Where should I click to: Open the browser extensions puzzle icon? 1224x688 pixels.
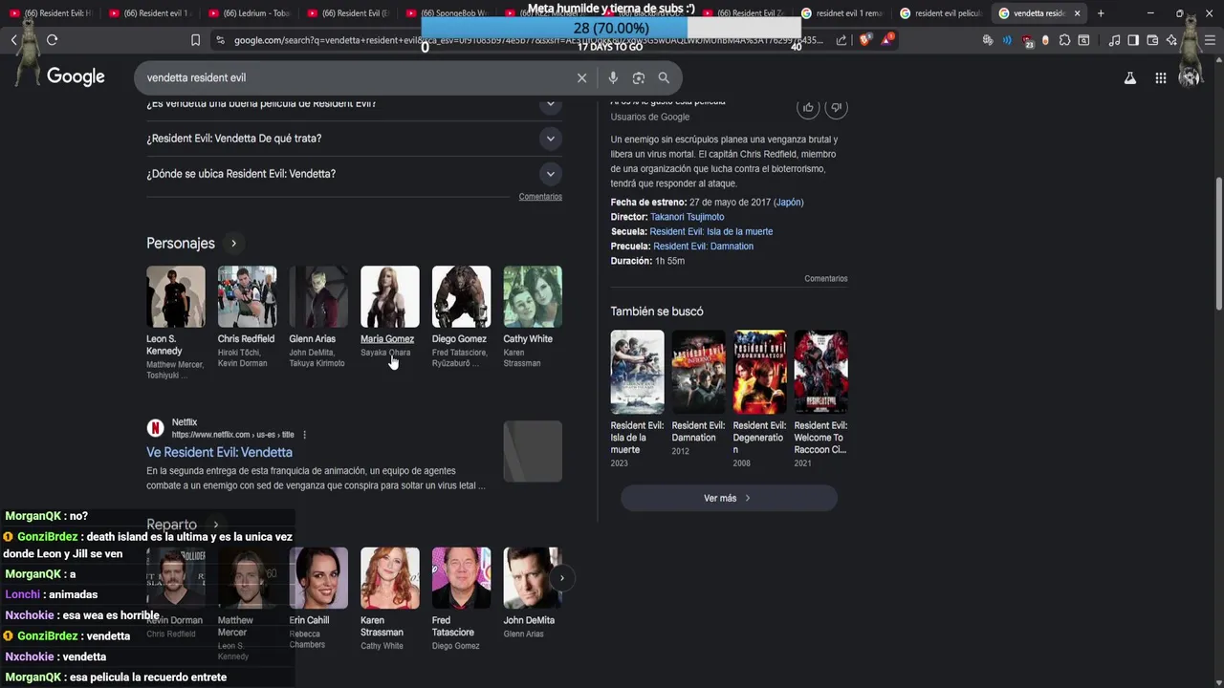[x=1064, y=40]
